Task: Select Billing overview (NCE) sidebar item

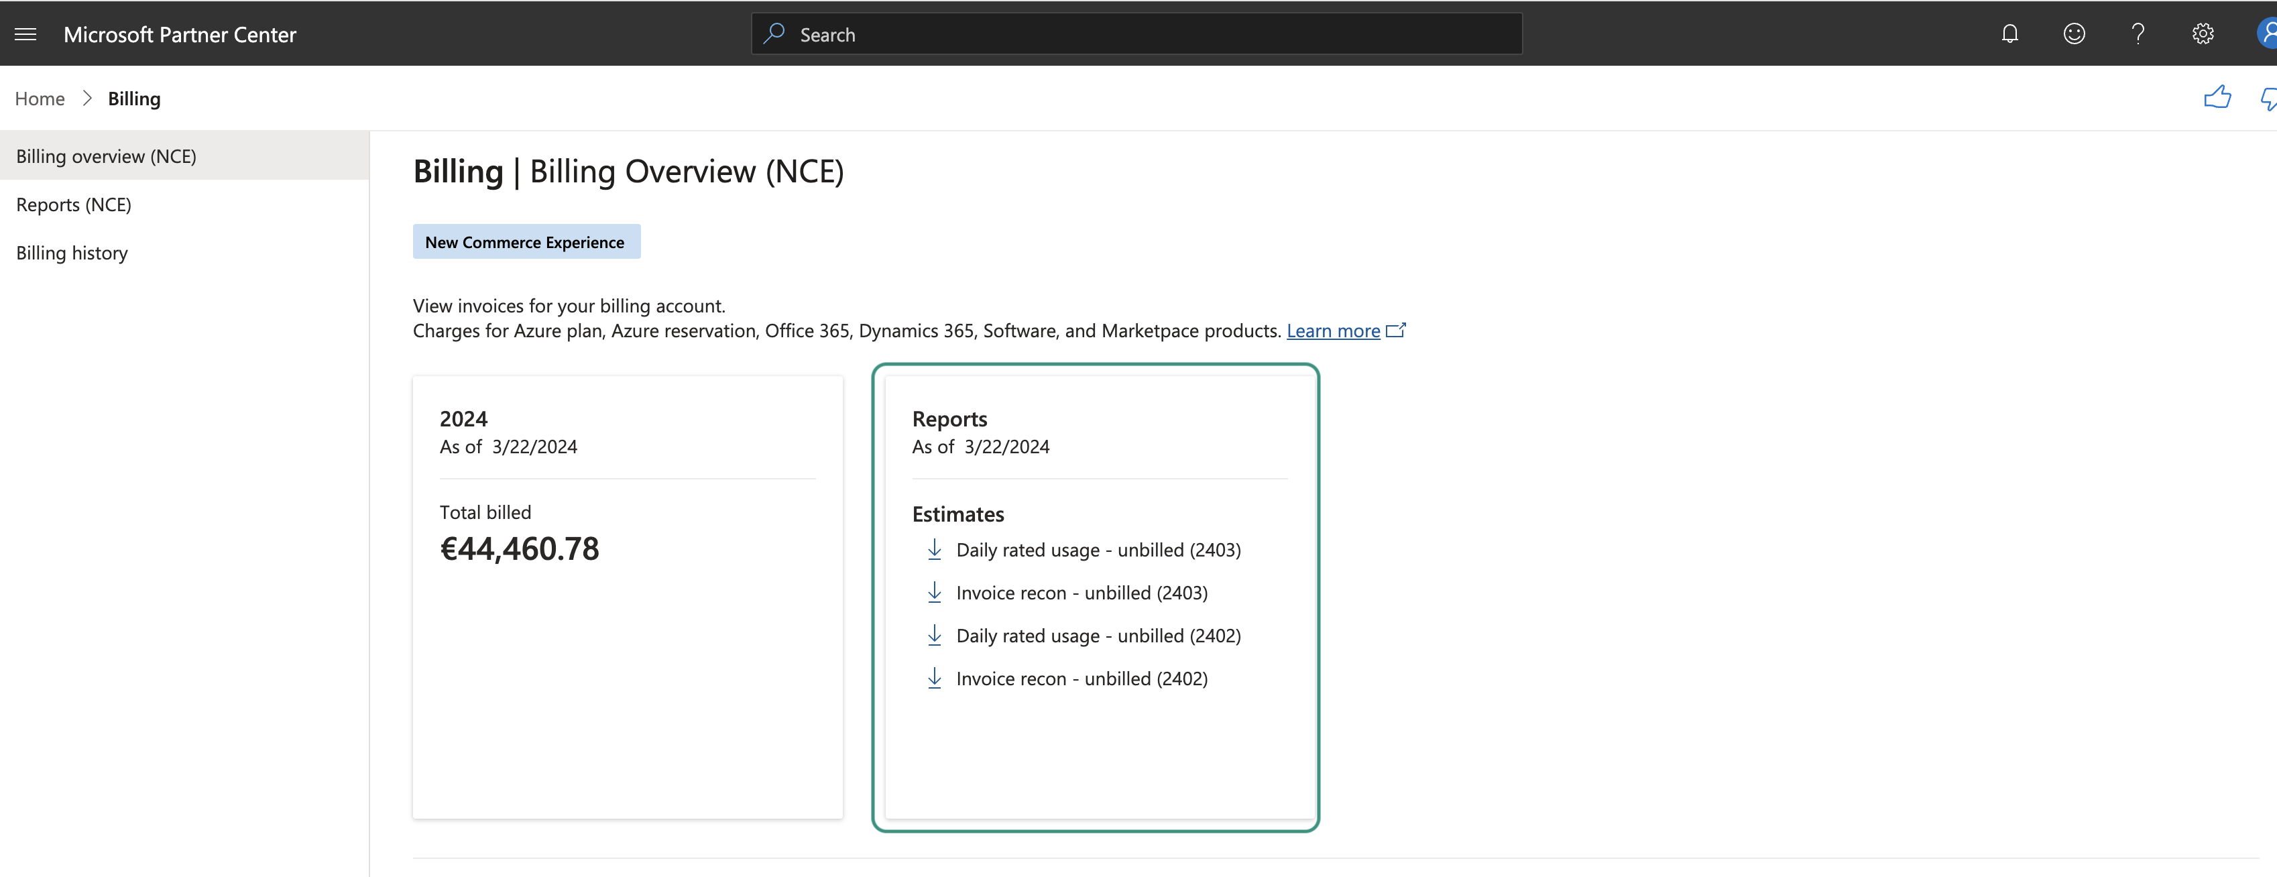Action: 106,156
